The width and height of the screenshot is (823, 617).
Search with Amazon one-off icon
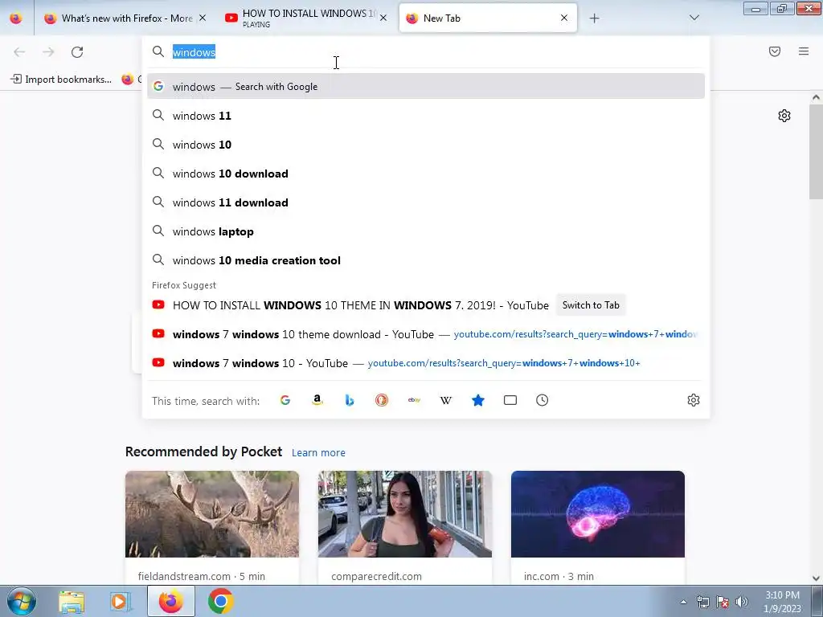point(317,400)
